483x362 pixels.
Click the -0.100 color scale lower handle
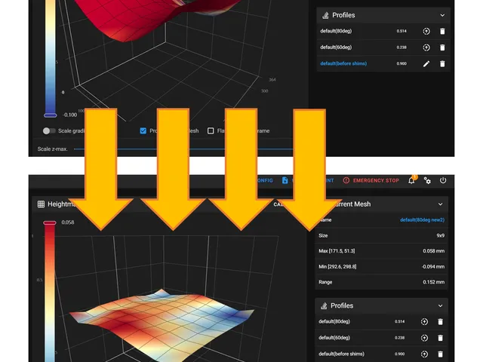click(51, 115)
